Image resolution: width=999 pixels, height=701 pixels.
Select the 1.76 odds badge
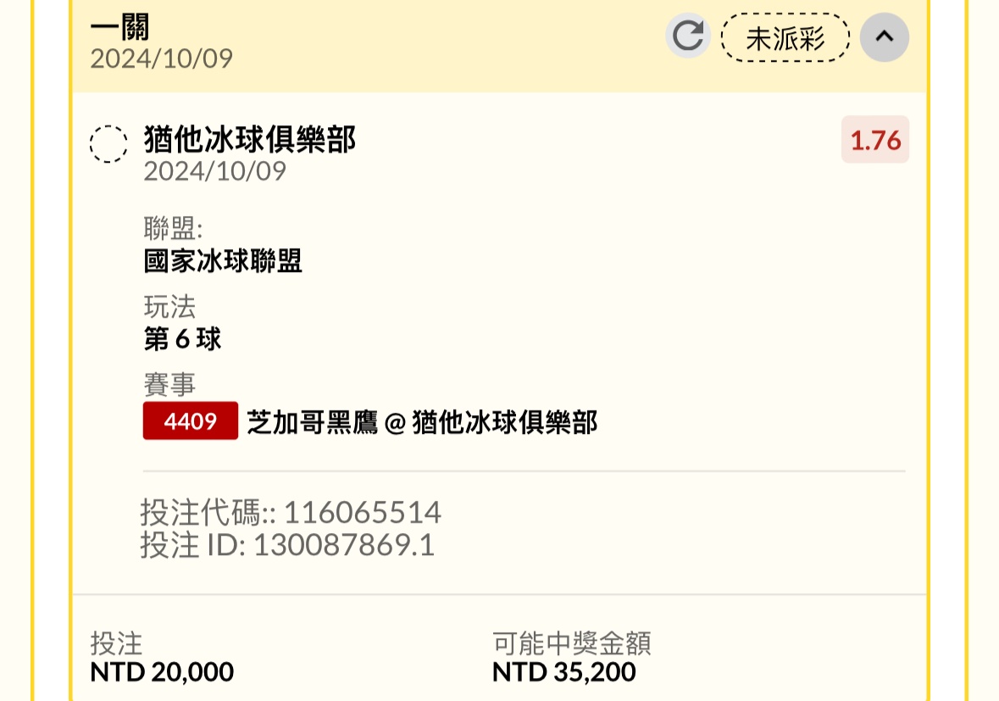pyautogui.click(x=874, y=140)
